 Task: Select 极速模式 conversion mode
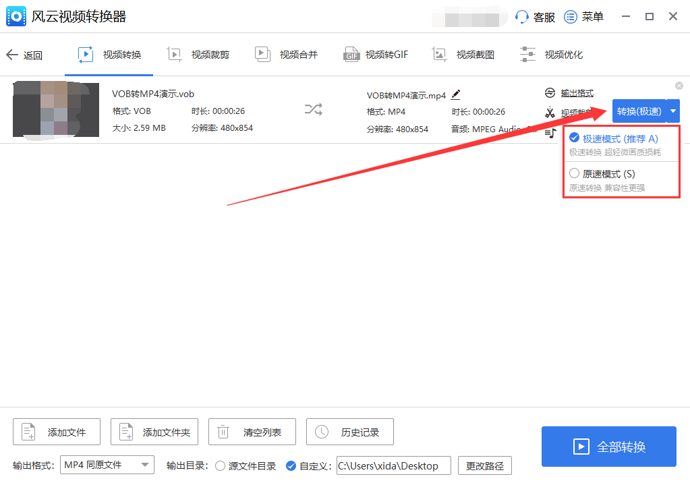coord(614,138)
